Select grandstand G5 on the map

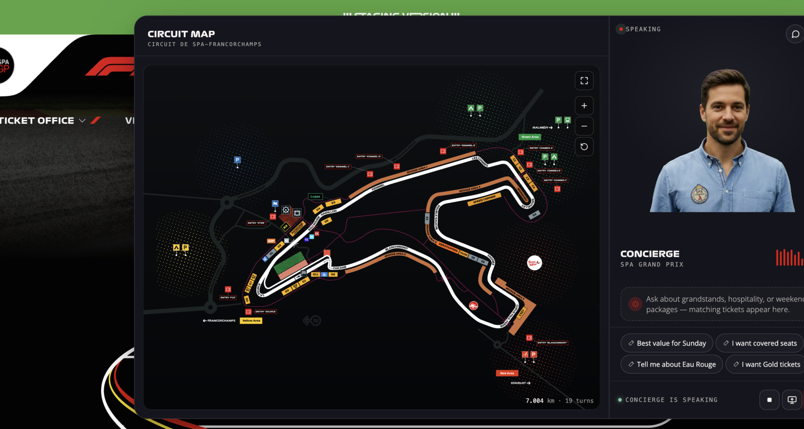[327, 221]
